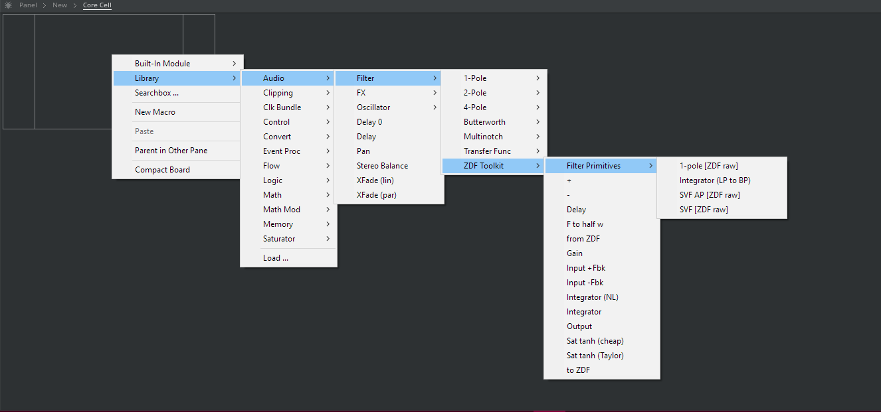
Task: Insert the - module from ZDF Toolkit
Action: coord(602,195)
